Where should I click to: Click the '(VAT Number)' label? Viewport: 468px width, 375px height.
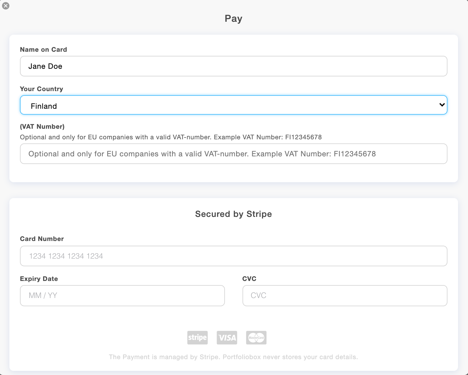point(42,127)
